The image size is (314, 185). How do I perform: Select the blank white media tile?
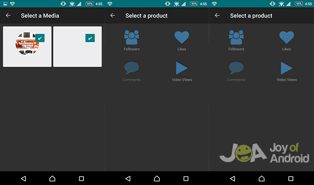tap(78, 47)
